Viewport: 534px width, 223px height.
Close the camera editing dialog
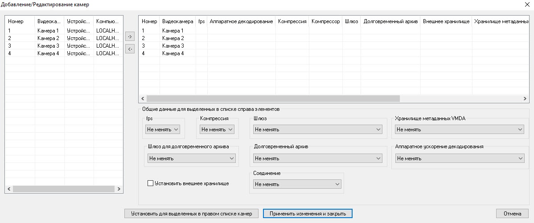(x=528, y=4)
